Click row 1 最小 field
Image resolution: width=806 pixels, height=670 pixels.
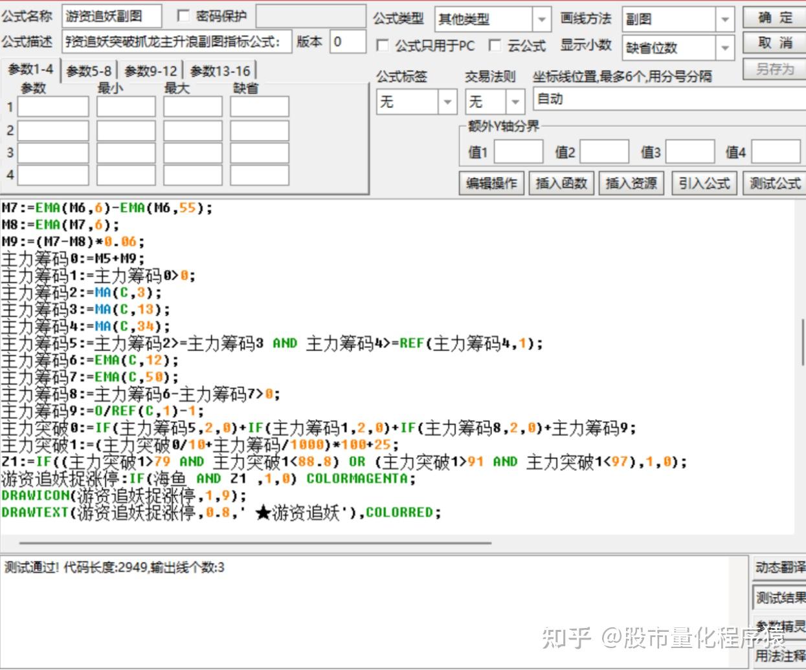click(126, 107)
